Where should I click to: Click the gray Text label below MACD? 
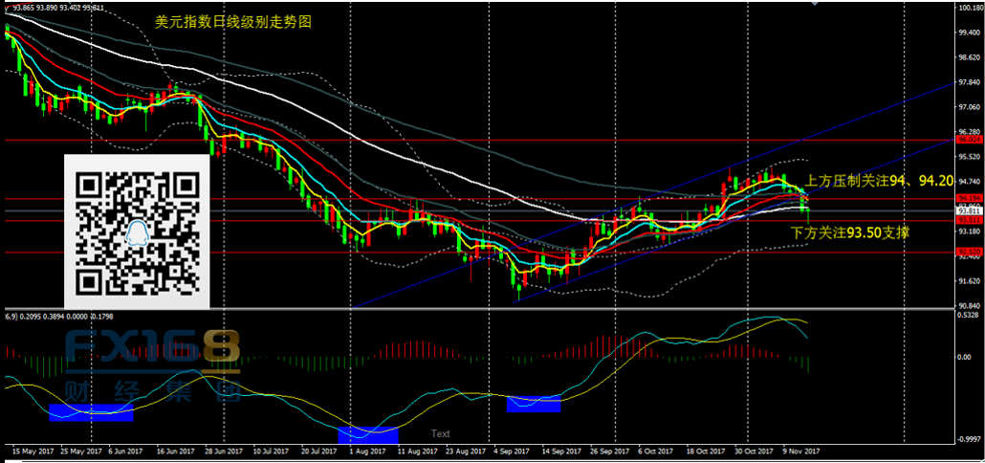pyautogui.click(x=440, y=433)
